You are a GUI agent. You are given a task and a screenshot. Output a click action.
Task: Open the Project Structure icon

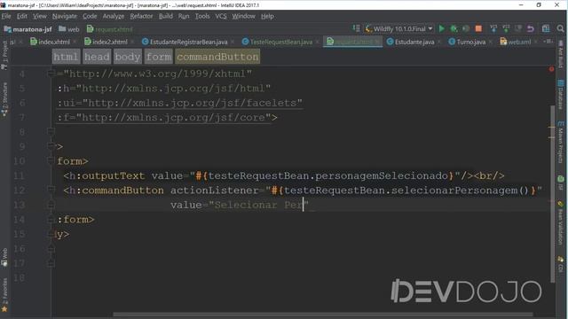[546, 29]
